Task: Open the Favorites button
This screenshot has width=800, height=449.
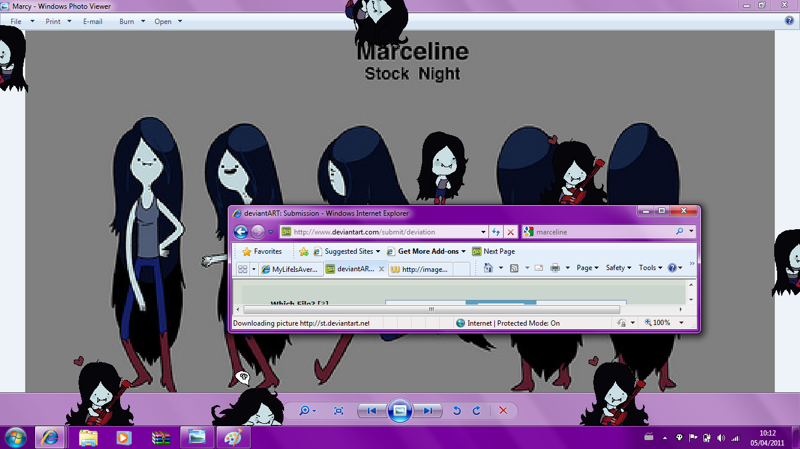Action: tap(262, 251)
